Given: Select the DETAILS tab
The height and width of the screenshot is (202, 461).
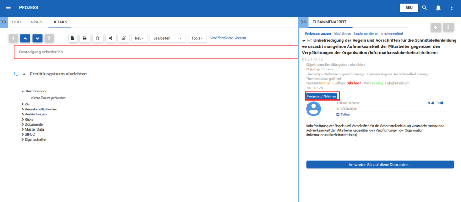Looking at the screenshot, I should pos(60,22).
